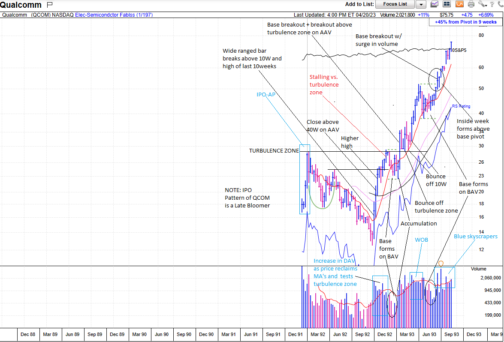Click the NASDAQ exchange label

point(63,15)
